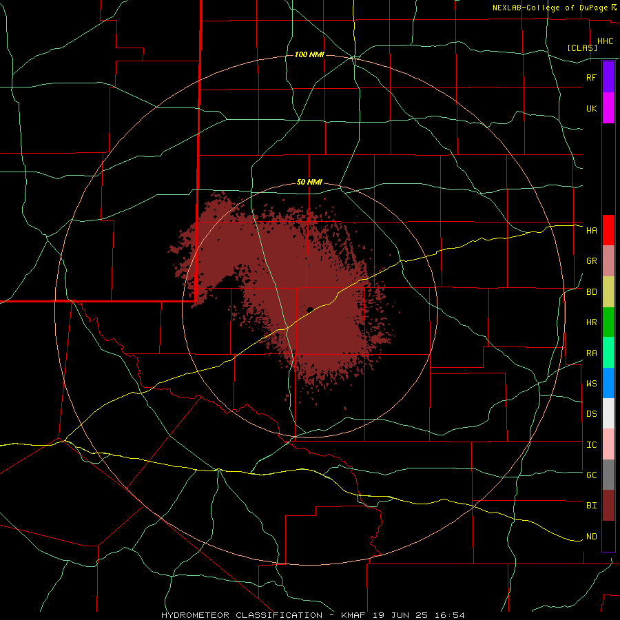Screen dimensions: 620x620
Task: Click the HA legend label
Action: tap(591, 231)
